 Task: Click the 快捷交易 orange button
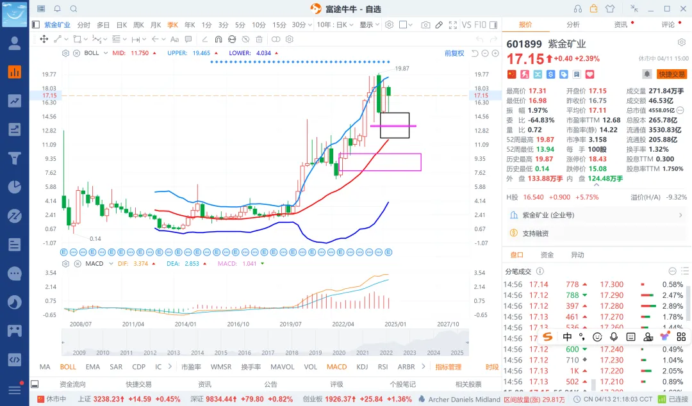pos(671,74)
